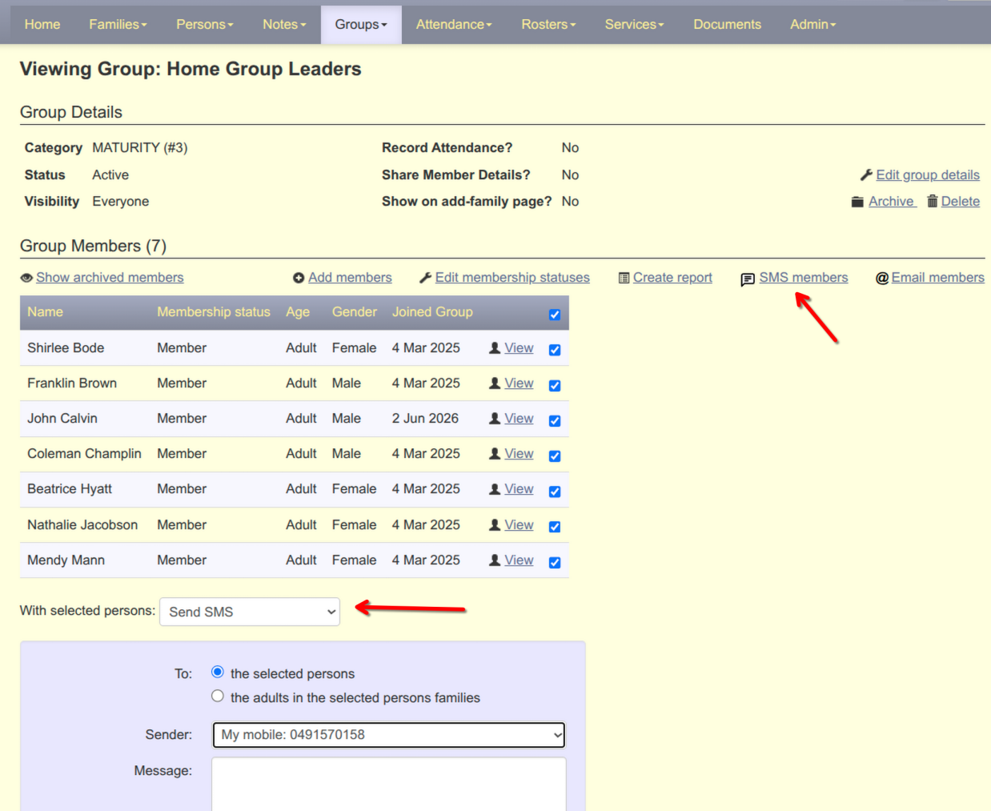Image resolution: width=991 pixels, height=811 pixels.
Task: Click the person icon in Franklin Brown row
Action: pos(495,383)
